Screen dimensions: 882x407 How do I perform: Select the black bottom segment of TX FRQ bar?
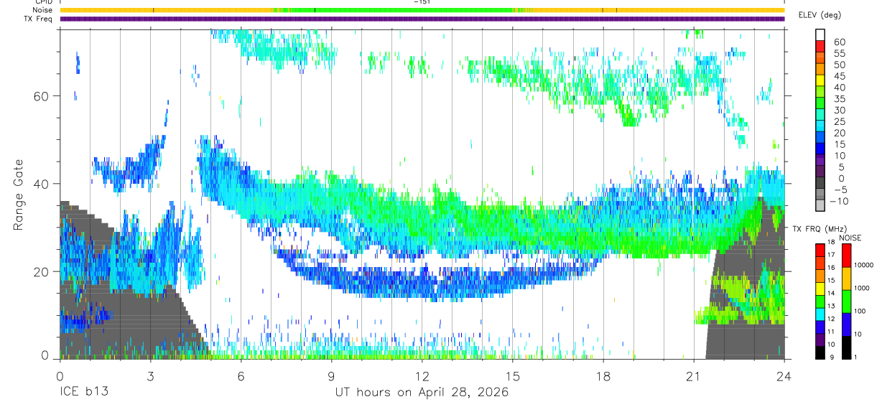coord(820,352)
